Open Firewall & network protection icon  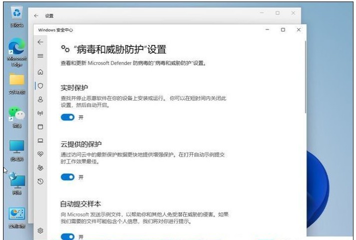click(41, 113)
